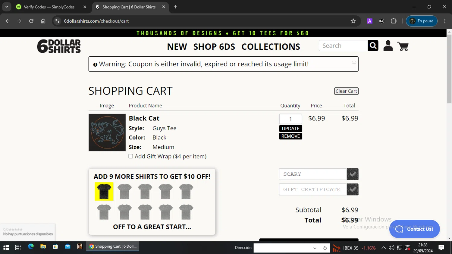This screenshot has width=452, height=254.
Task: Click the Google ratings badge
Action: [28, 232]
